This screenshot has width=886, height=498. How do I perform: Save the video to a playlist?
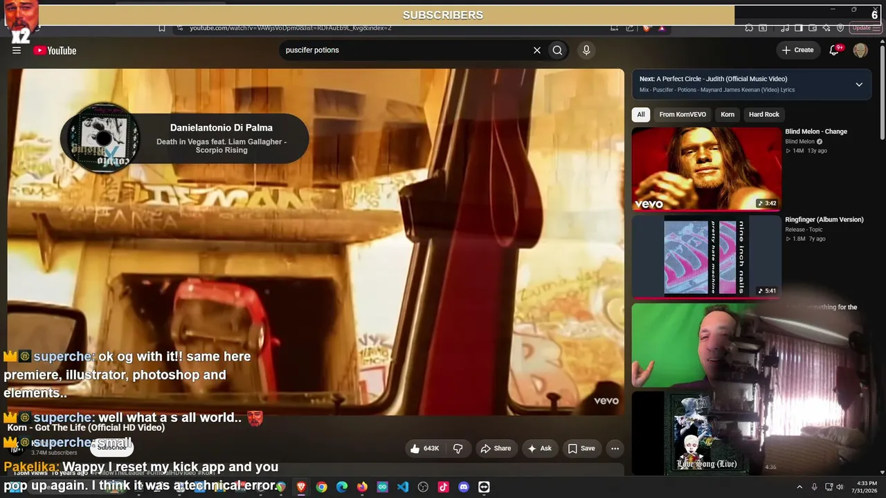[581, 448]
